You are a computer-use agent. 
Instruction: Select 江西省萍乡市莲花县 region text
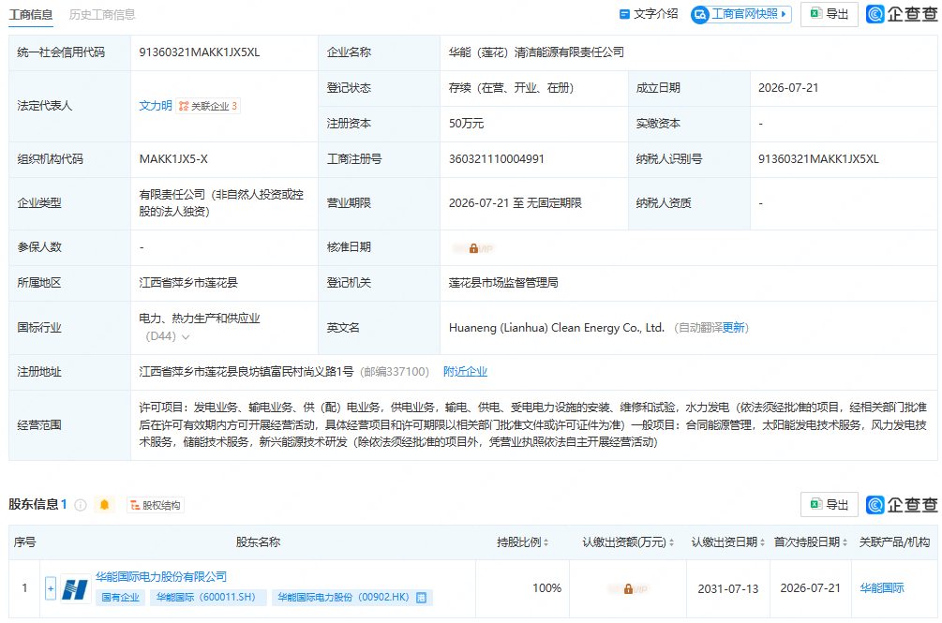click(188, 283)
